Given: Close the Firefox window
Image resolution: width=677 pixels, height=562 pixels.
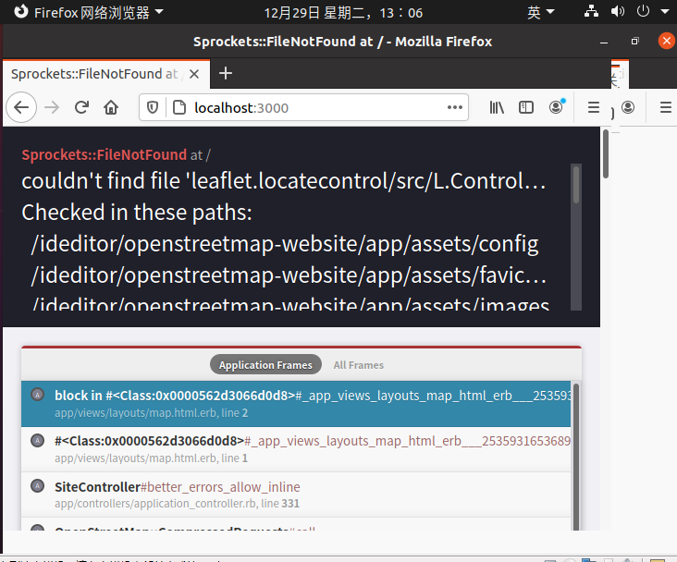Looking at the screenshot, I should (x=667, y=41).
